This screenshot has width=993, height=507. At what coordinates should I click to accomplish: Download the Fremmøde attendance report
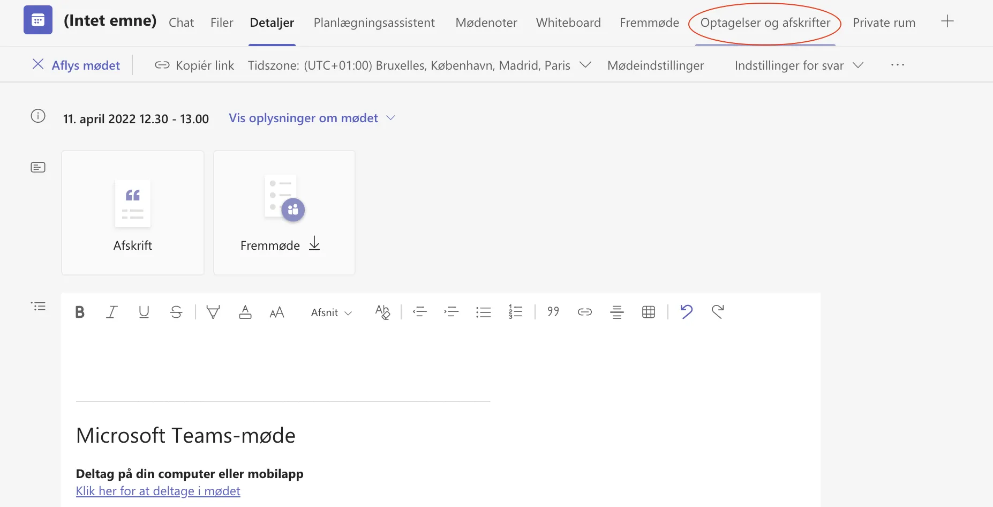coord(314,244)
